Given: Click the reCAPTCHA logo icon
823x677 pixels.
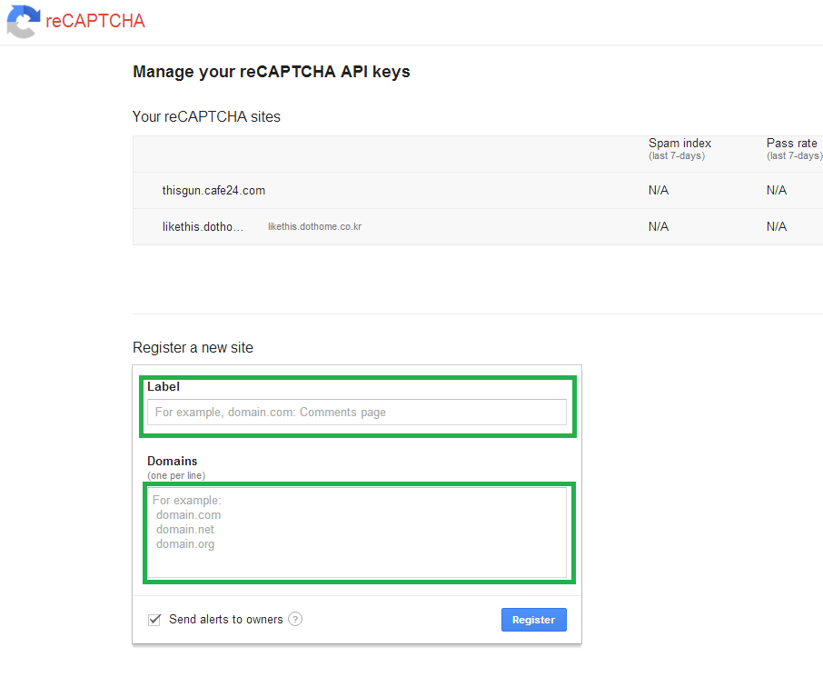Looking at the screenshot, I should pyautogui.click(x=23, y=22).
